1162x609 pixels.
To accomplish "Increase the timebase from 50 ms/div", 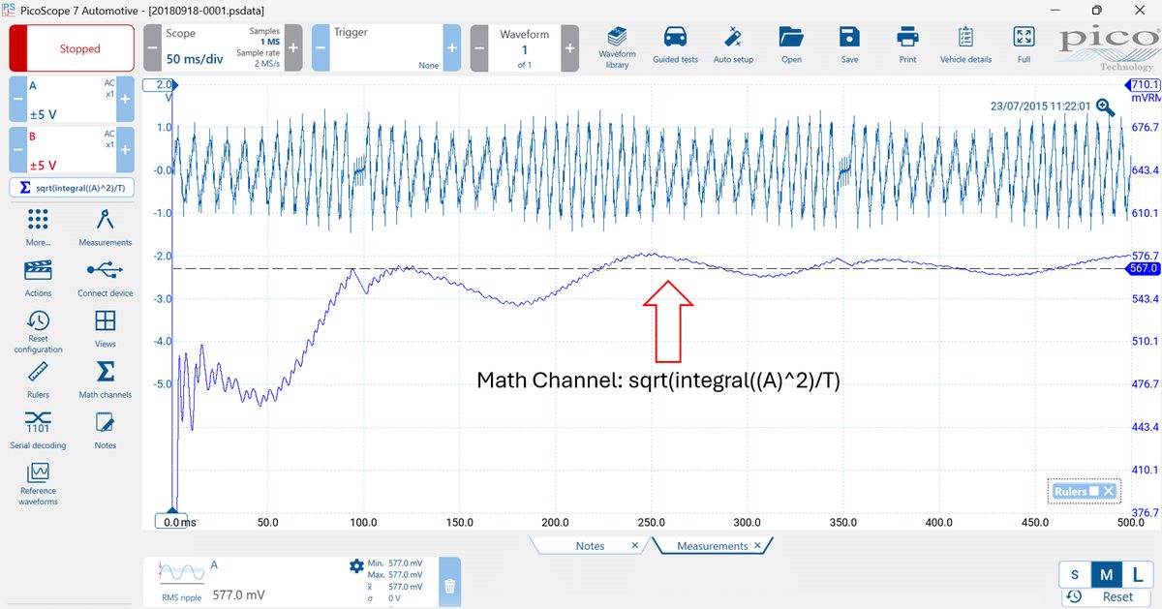I will click(x=293, y=48).
